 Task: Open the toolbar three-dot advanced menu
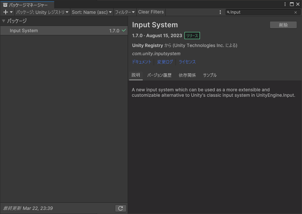coord(220,12)
